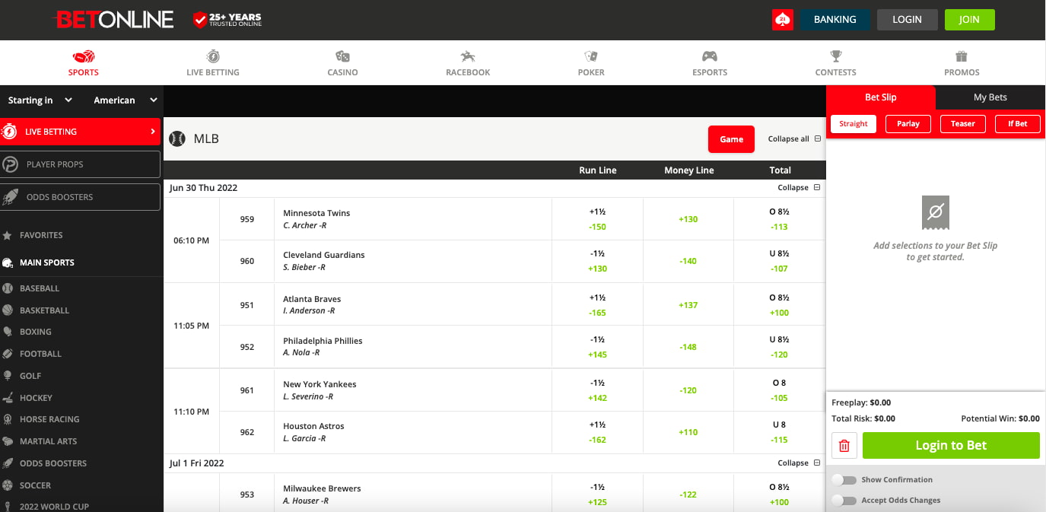Click the Boxing glove icon in the sidebar
This screenshot has width=1046, height=512.
[x=8, y=332]
